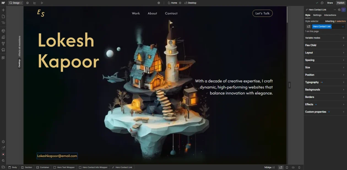Image resolution: width=347 pixels, height=170 pixels.
Task: Click the Contact nav link
Action: pyautogui.click(x=171, y=13)
